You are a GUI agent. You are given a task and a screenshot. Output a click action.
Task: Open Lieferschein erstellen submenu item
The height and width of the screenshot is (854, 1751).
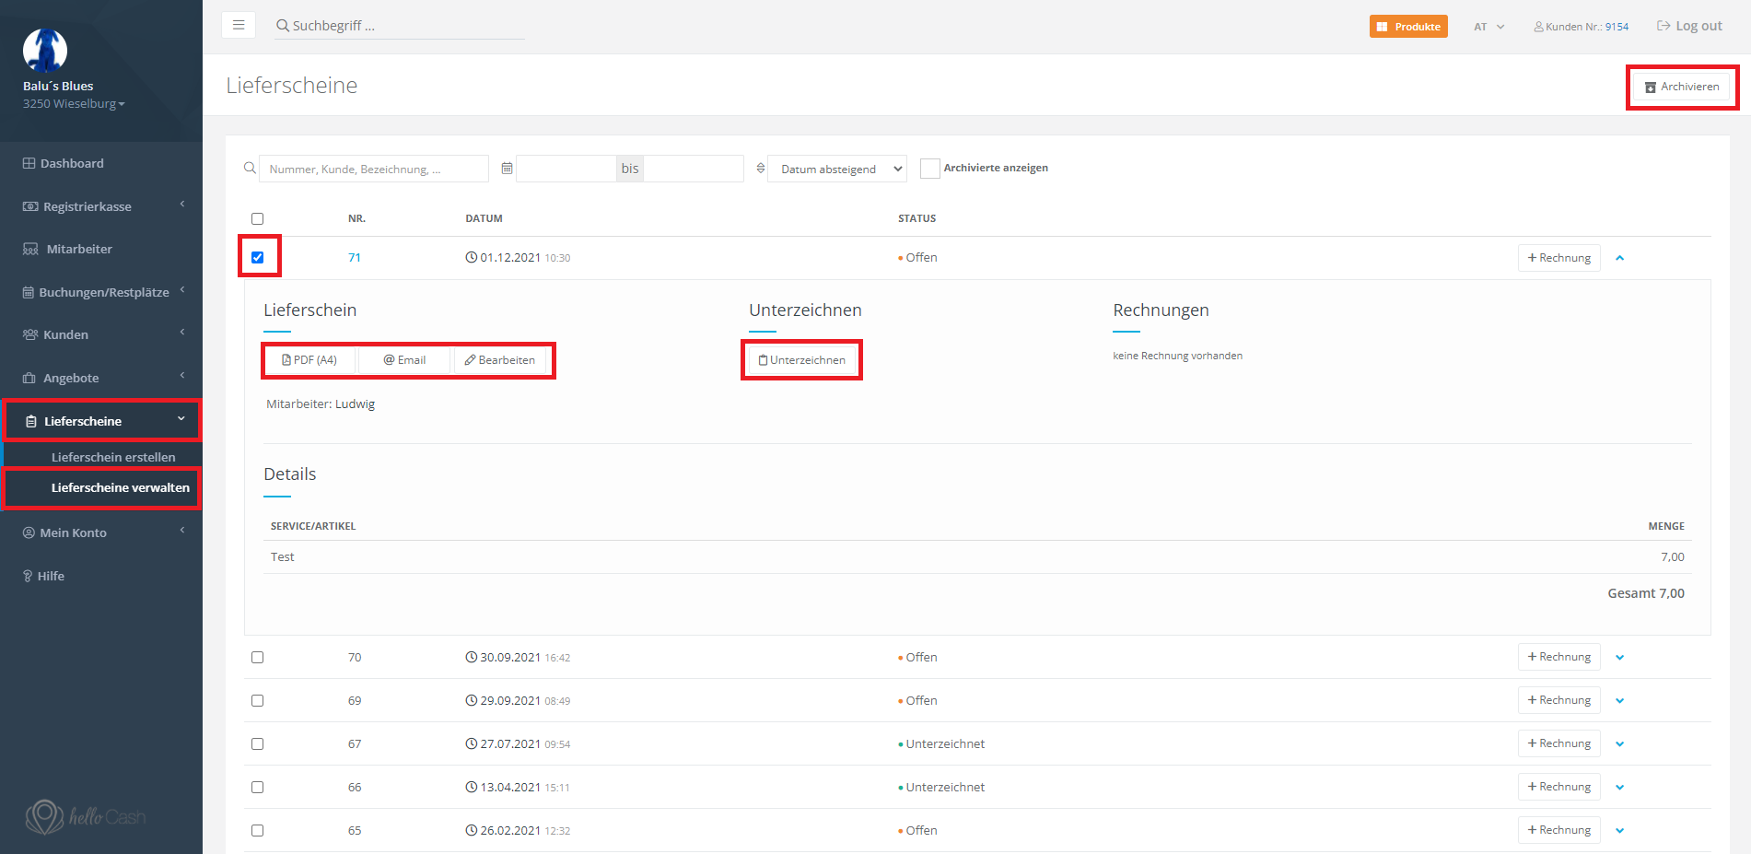[113, 457]
